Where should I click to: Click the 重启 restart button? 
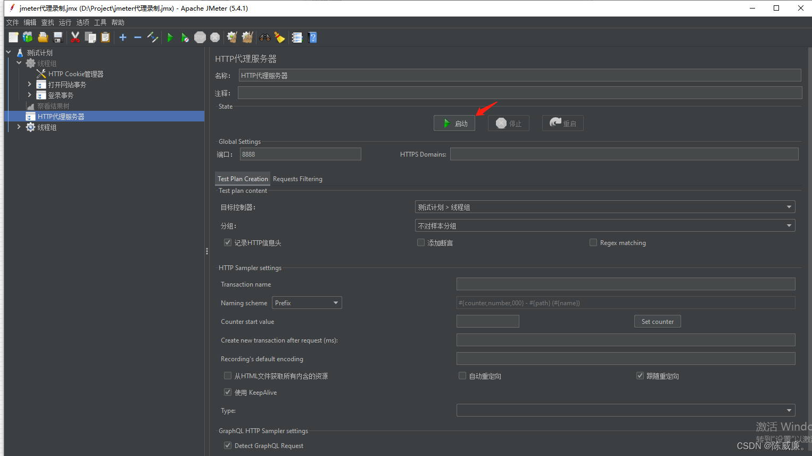[563, 123]
